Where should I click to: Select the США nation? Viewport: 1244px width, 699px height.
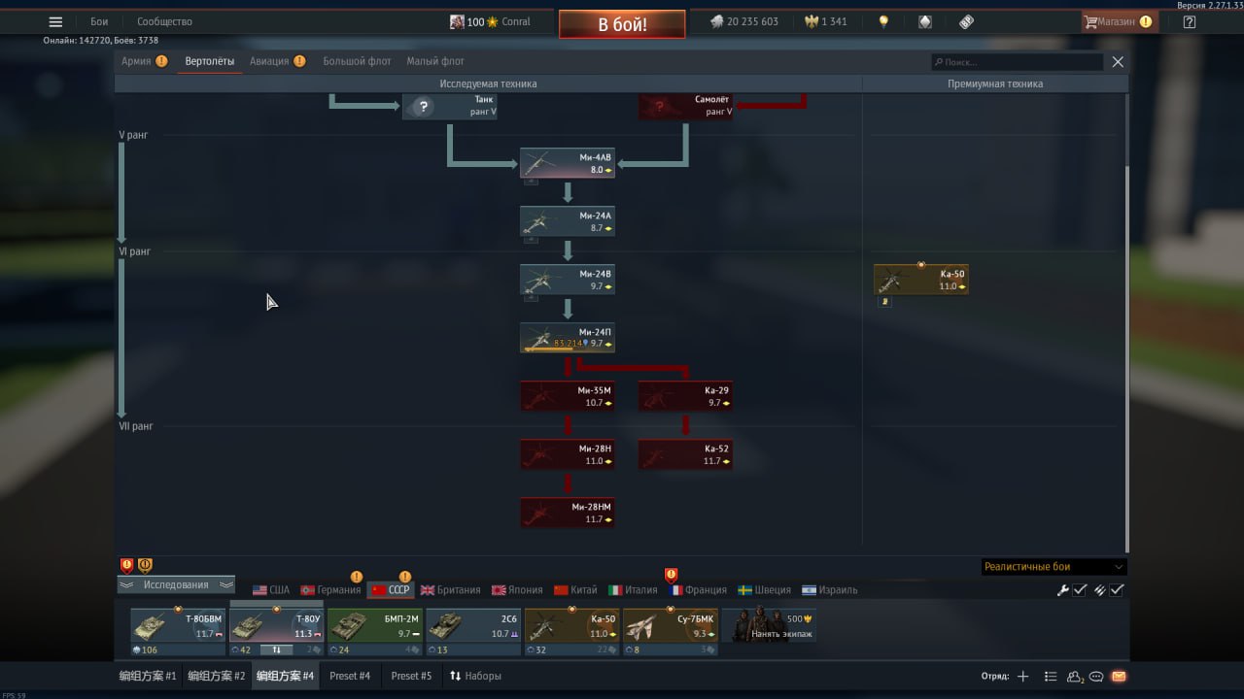click(271, 589)
